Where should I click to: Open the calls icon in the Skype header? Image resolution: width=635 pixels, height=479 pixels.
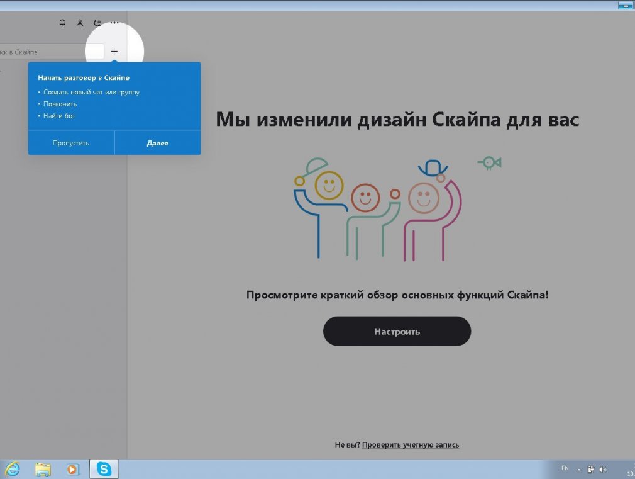(97, 23)
